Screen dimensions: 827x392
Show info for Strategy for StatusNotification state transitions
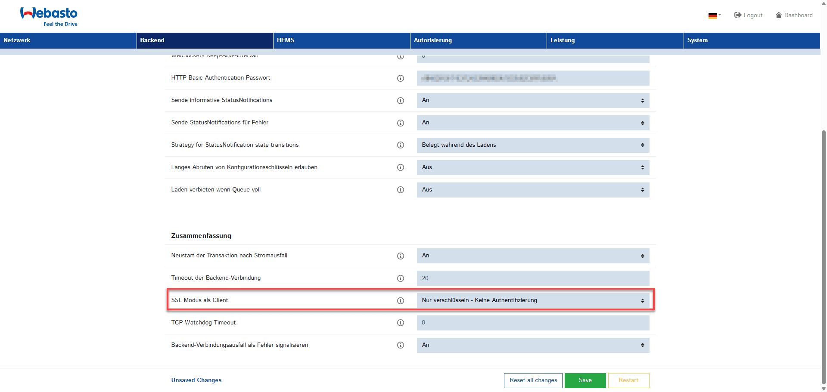click(x=401, y=145)
